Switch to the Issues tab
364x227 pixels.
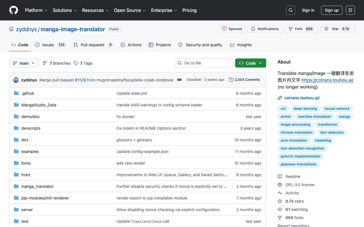(50, 45)
